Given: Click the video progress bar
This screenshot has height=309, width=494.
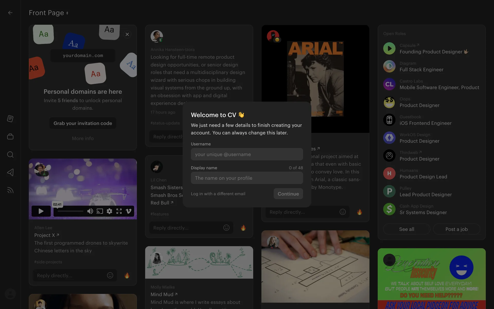Looking at the screenshot, I should pos(70,211).
